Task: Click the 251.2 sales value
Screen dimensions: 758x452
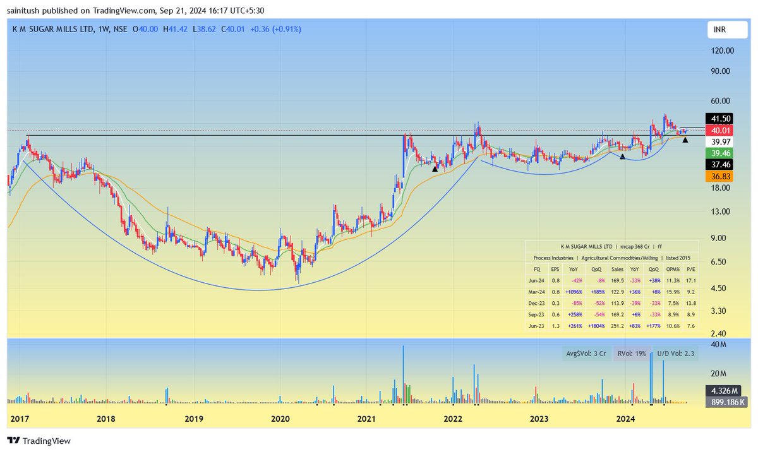Action: [x=617, y=326]
